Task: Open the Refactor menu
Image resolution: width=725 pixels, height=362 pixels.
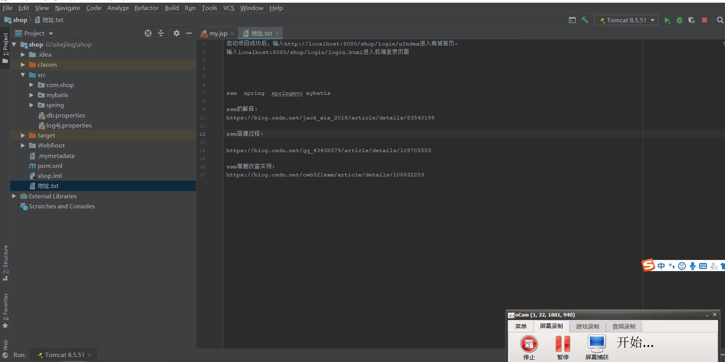Action: 146,8
